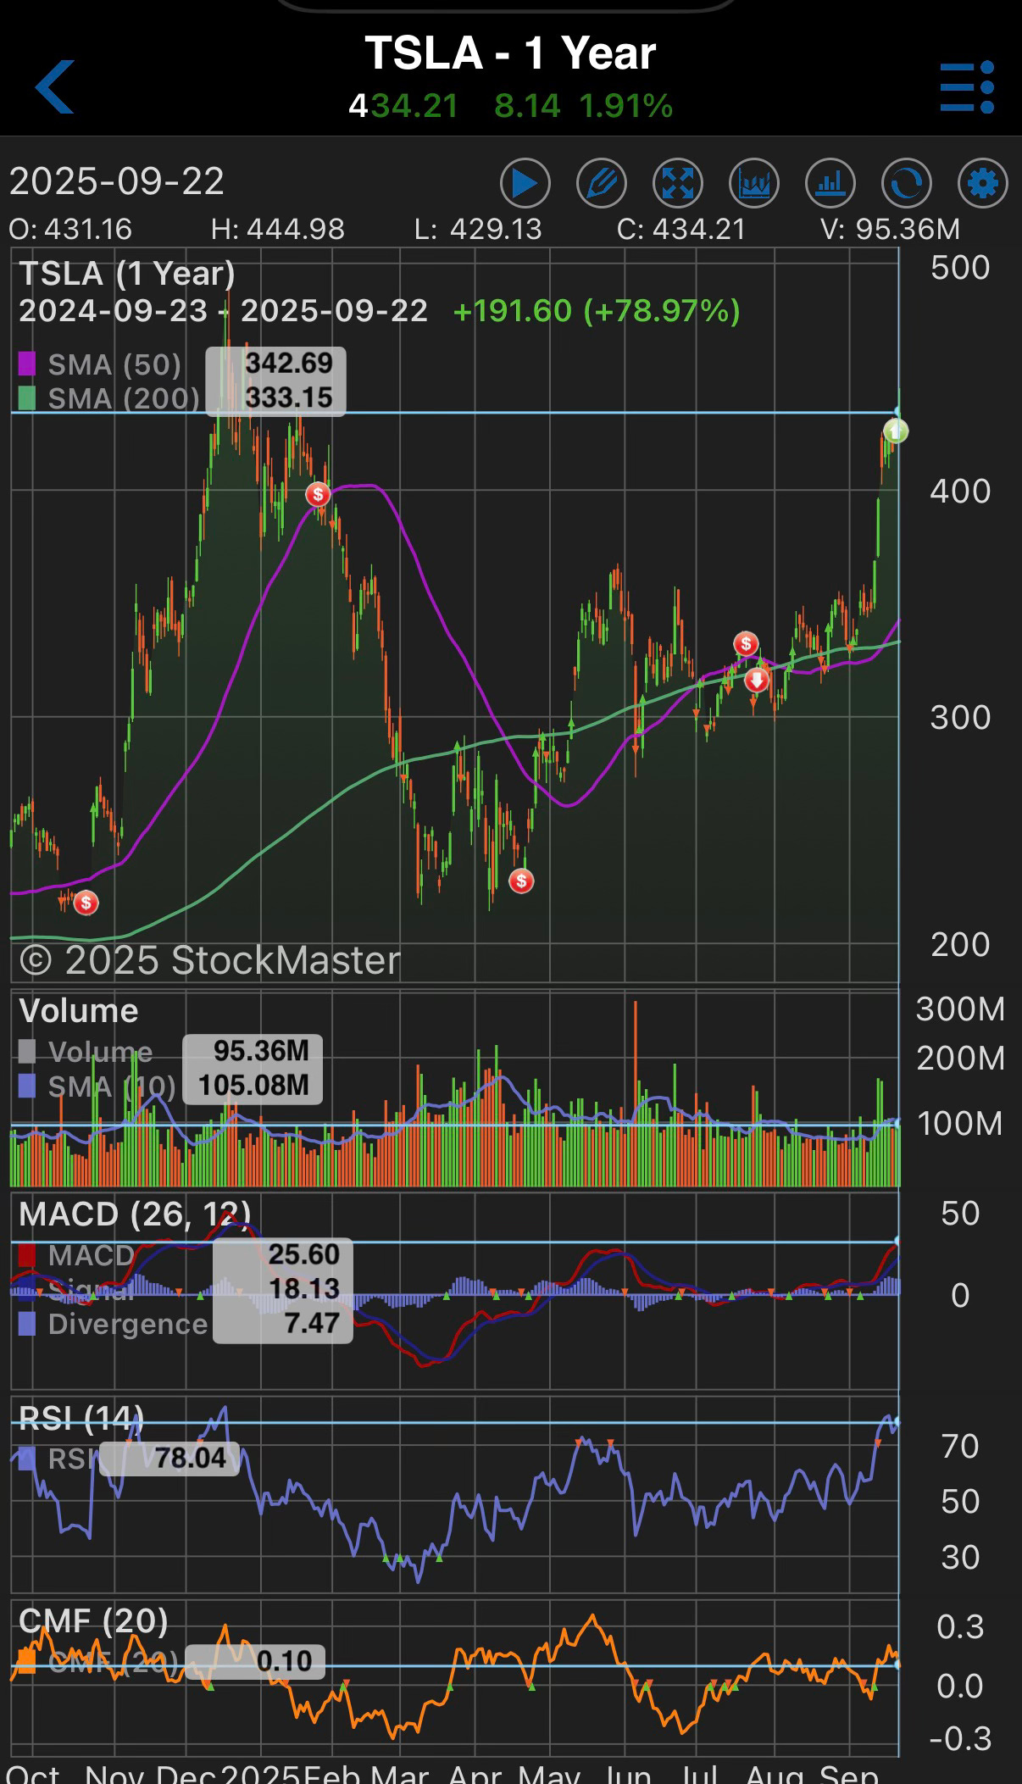
Task: Tap the red down-arrow marker in August
Action: tap(757, 680)
